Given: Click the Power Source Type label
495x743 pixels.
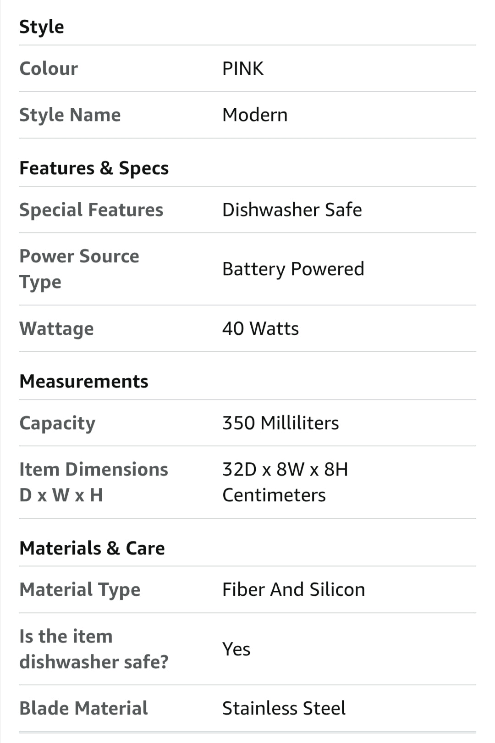Looking at the screenshot, I should point(79,269).
